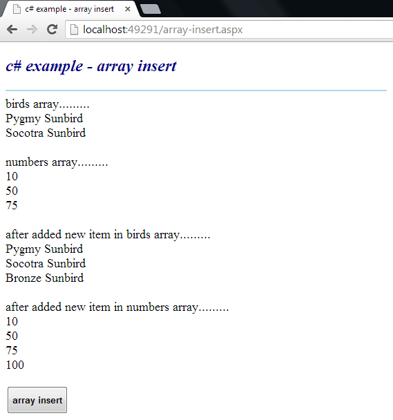Viewport: 393px width, 420px height.
Task: Click the browser forward arrow
Action: [x=32, y=29]
